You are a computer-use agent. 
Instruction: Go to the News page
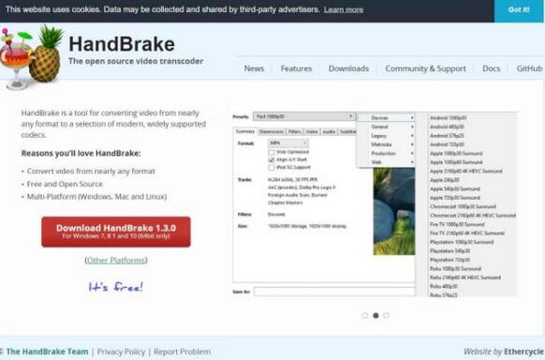click(254, 68)
